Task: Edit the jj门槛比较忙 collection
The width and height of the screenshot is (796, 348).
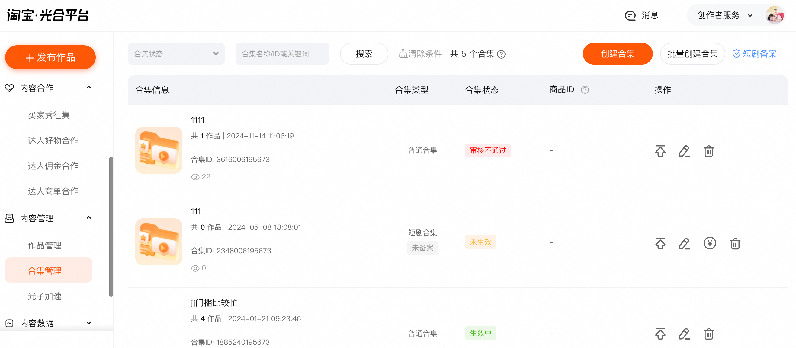Action: (x=684, y=334)
